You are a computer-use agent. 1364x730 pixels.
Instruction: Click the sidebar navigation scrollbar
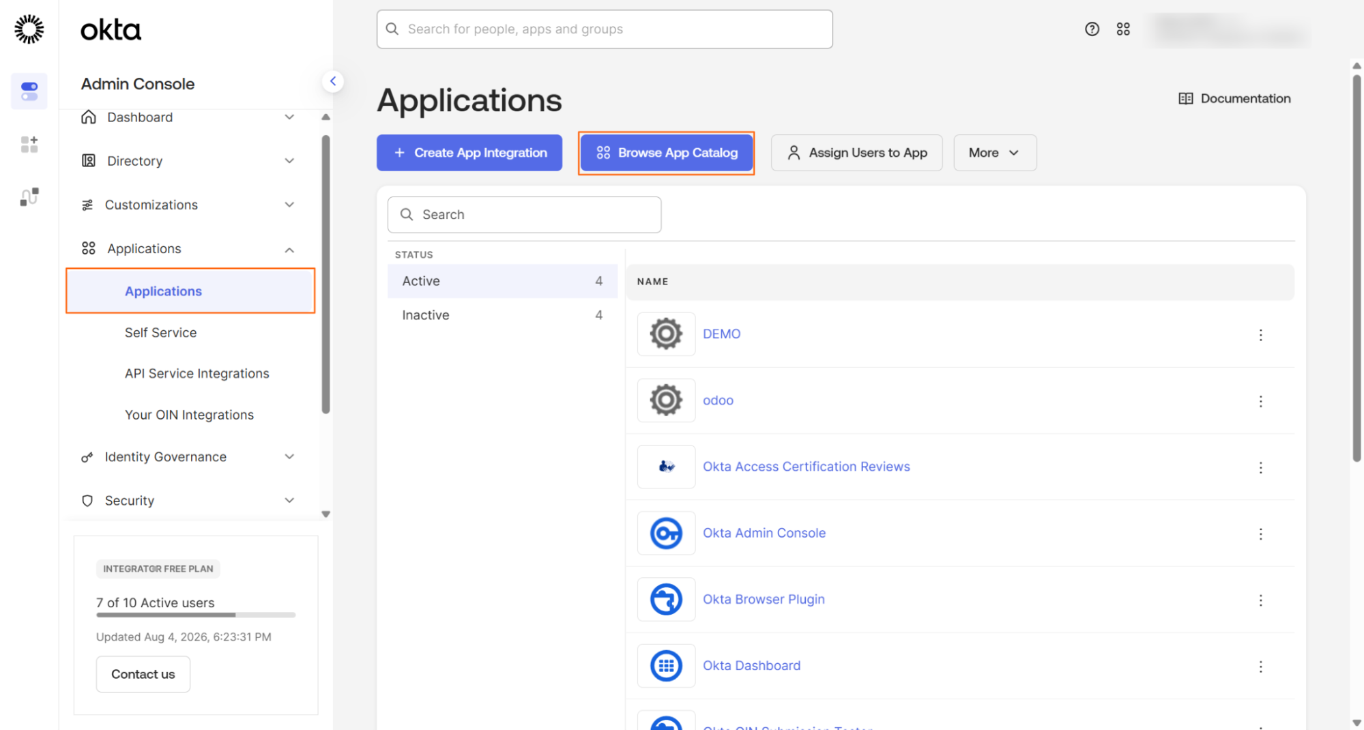[326, 274]
